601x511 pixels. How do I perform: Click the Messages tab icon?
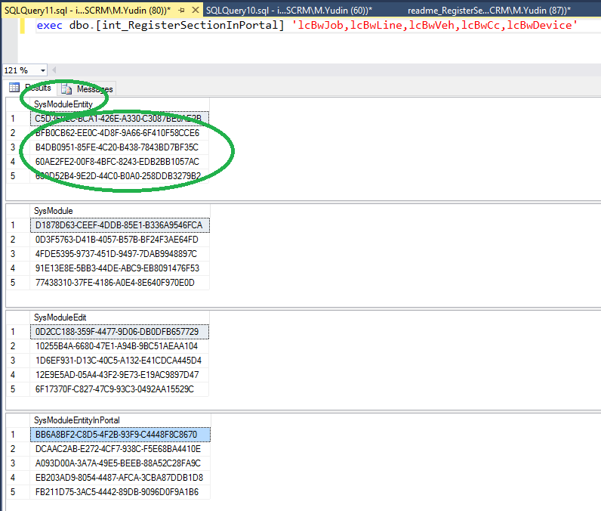point(66,89)
